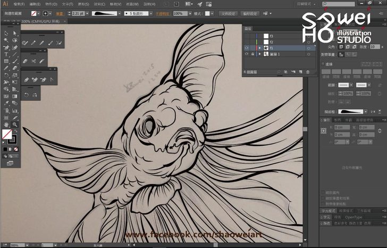Click the 文件設定 button
Image resolution: width=387 pixels, height=248 pixels.
(x=228, y=13)
